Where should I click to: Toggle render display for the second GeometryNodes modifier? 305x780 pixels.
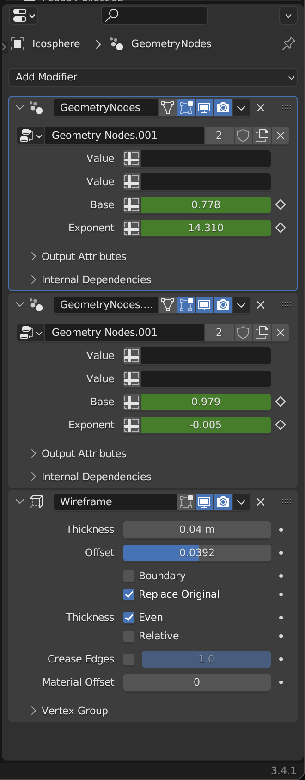[223, 305]
